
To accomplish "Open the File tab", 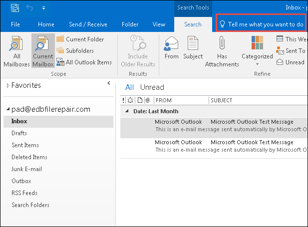I will tap(15, 24).
